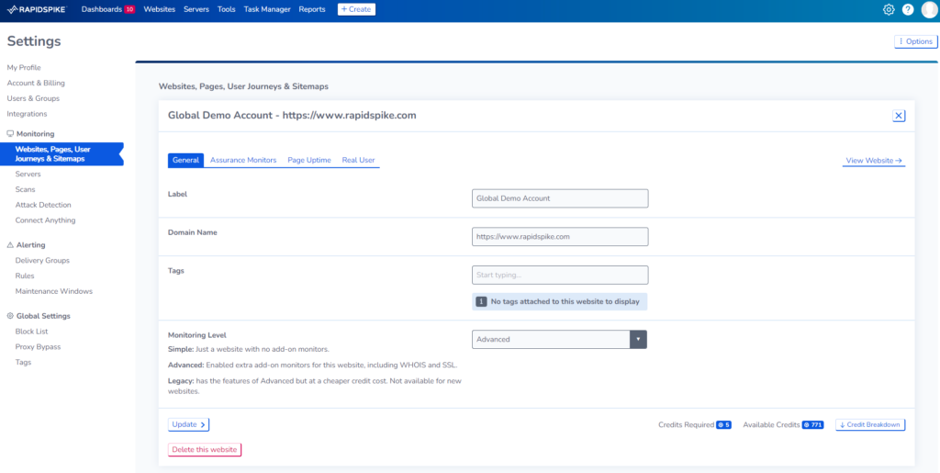Open Tags under Global Settings
This screenshot has height=473, width=940.
coord(23,363)
